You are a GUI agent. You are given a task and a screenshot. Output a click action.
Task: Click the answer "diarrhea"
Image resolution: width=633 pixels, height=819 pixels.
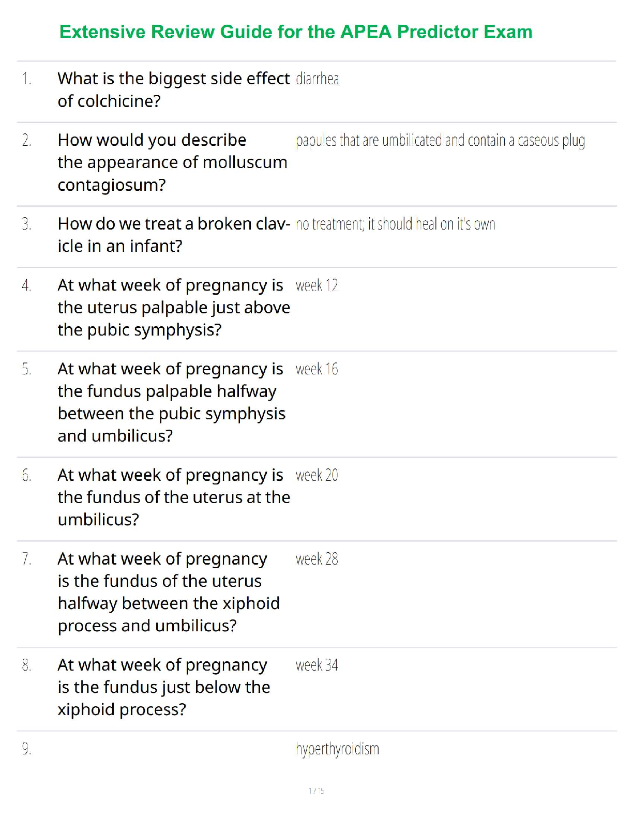coord(318,79)
